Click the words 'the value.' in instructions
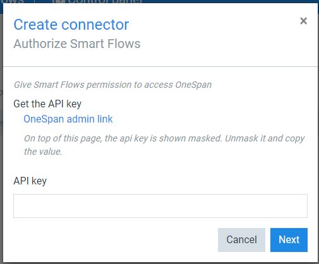 [43, 152]
